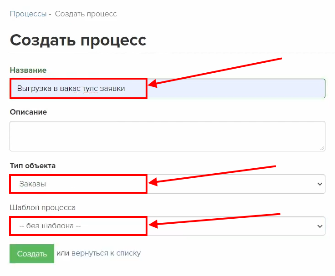335x276 pixels.
Task: Click the Название field label
Action: 28,70
